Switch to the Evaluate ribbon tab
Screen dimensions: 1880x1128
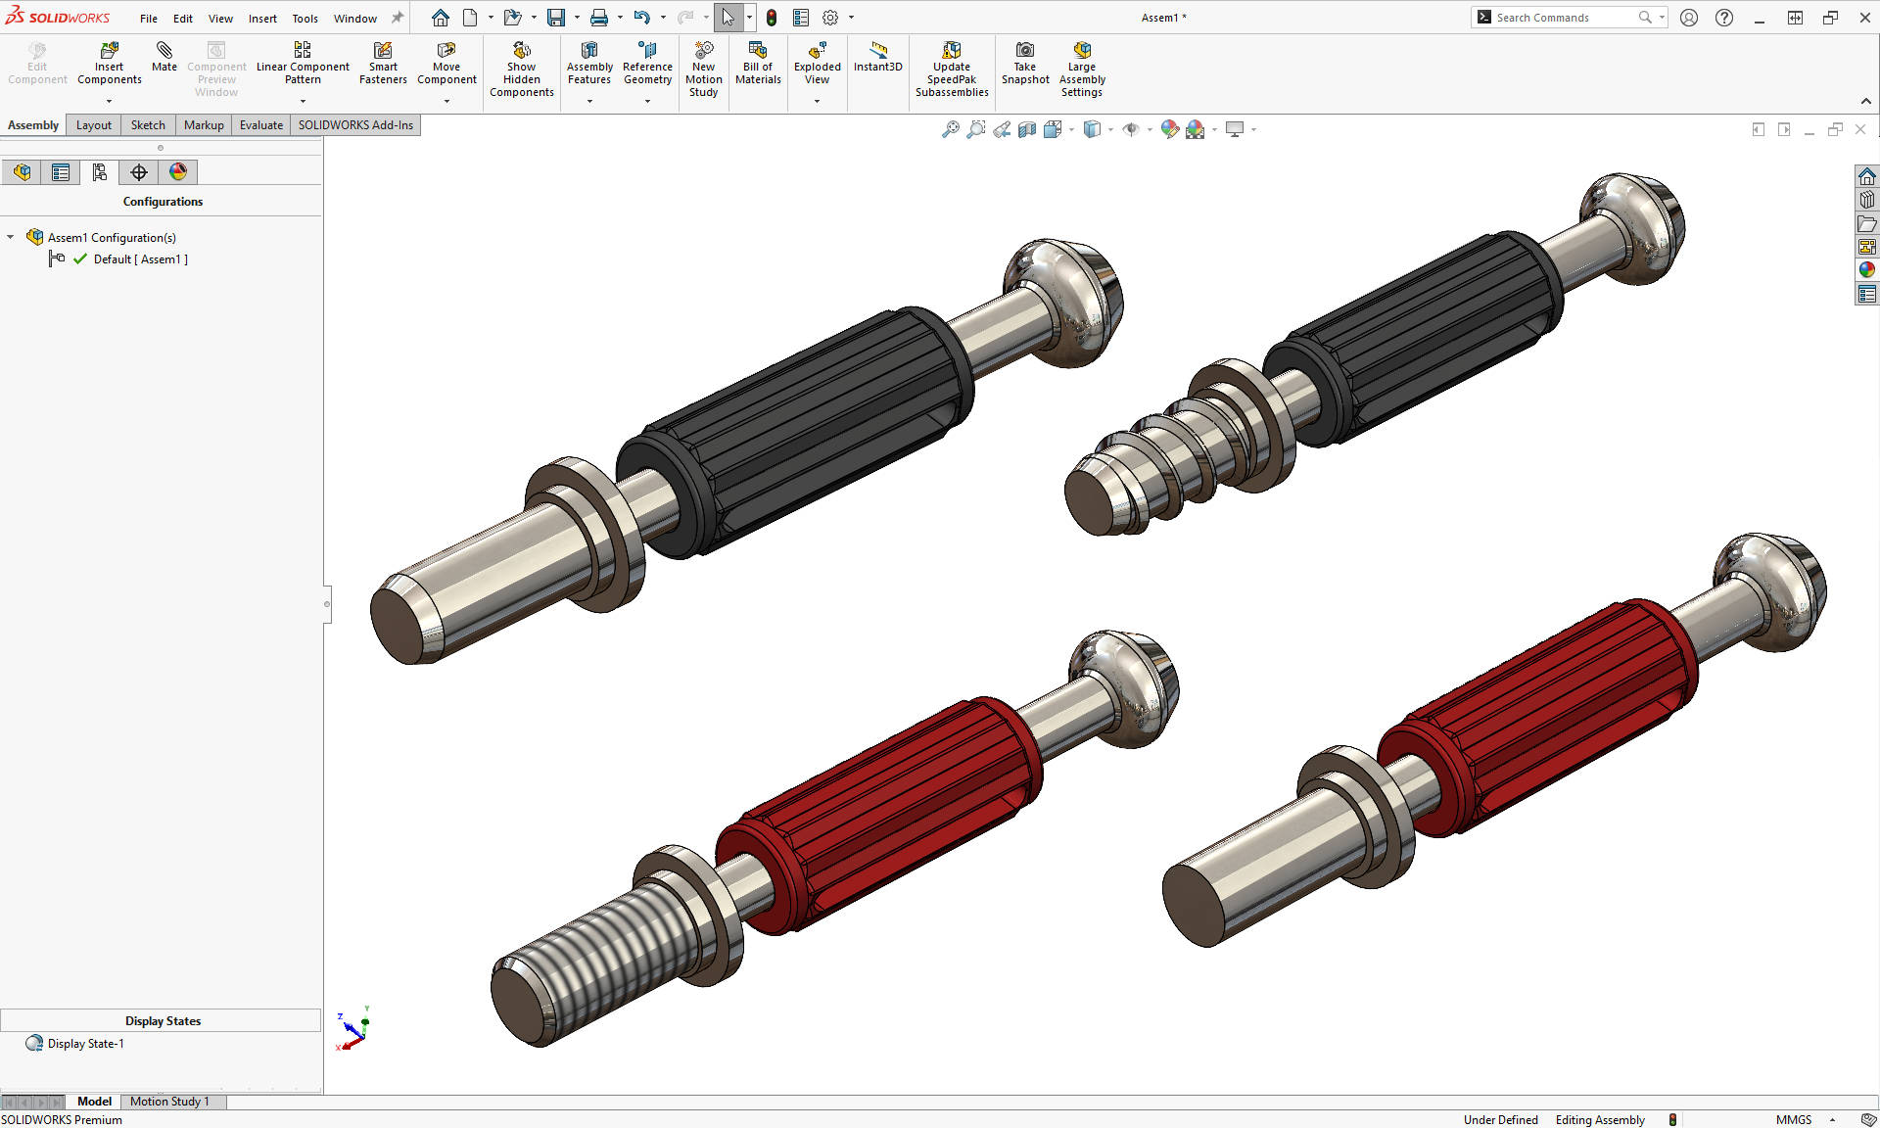pyautogui.click(x=260, y=124)
